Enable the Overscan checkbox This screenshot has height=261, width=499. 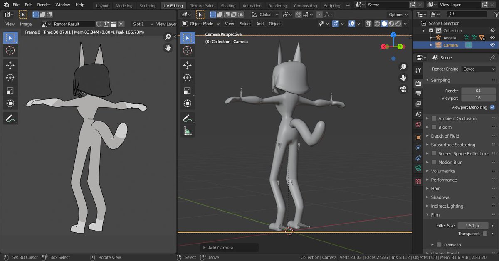[x=439, y=245]
